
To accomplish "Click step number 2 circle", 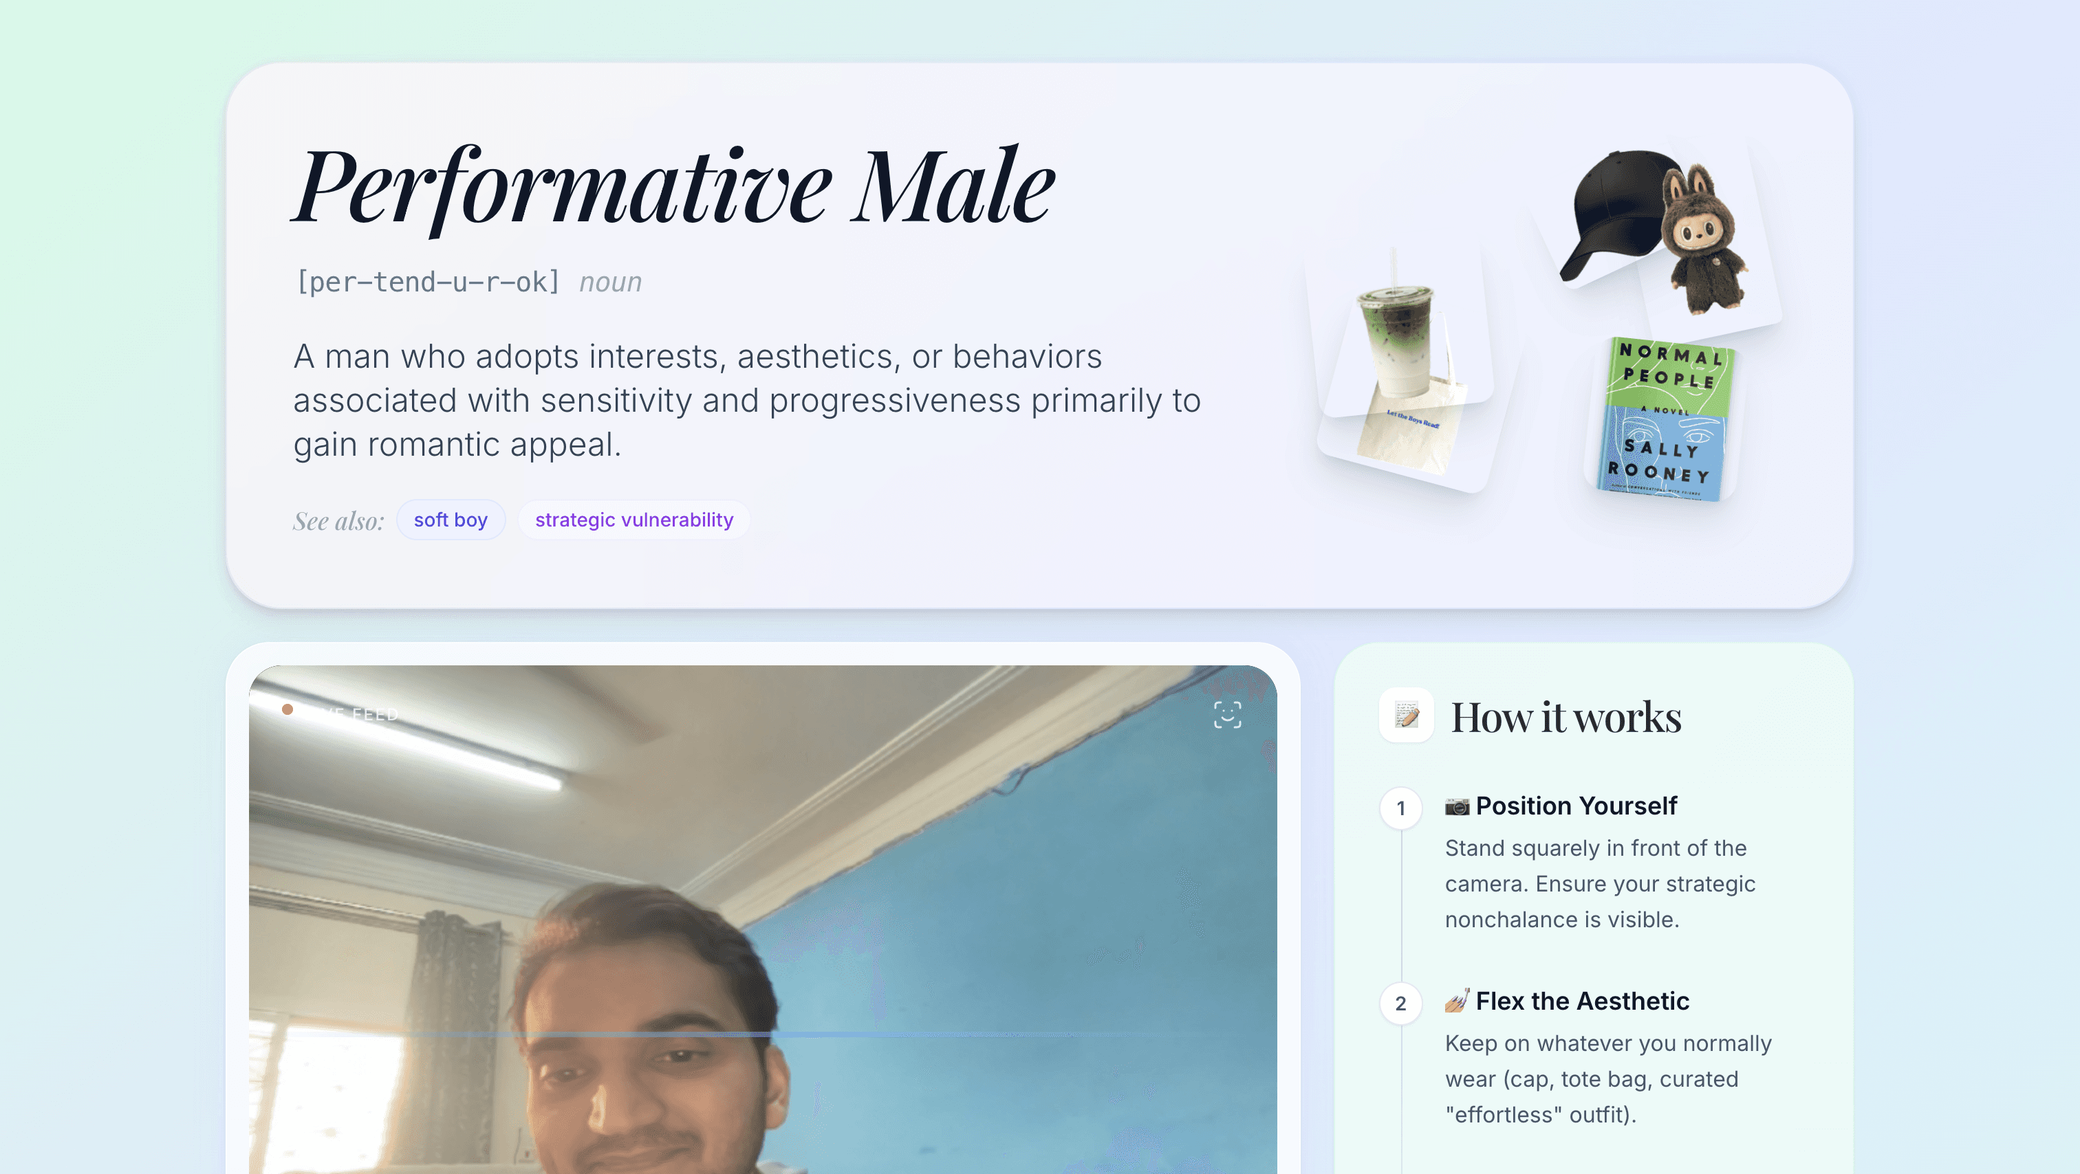I will click(1401, 1003).
